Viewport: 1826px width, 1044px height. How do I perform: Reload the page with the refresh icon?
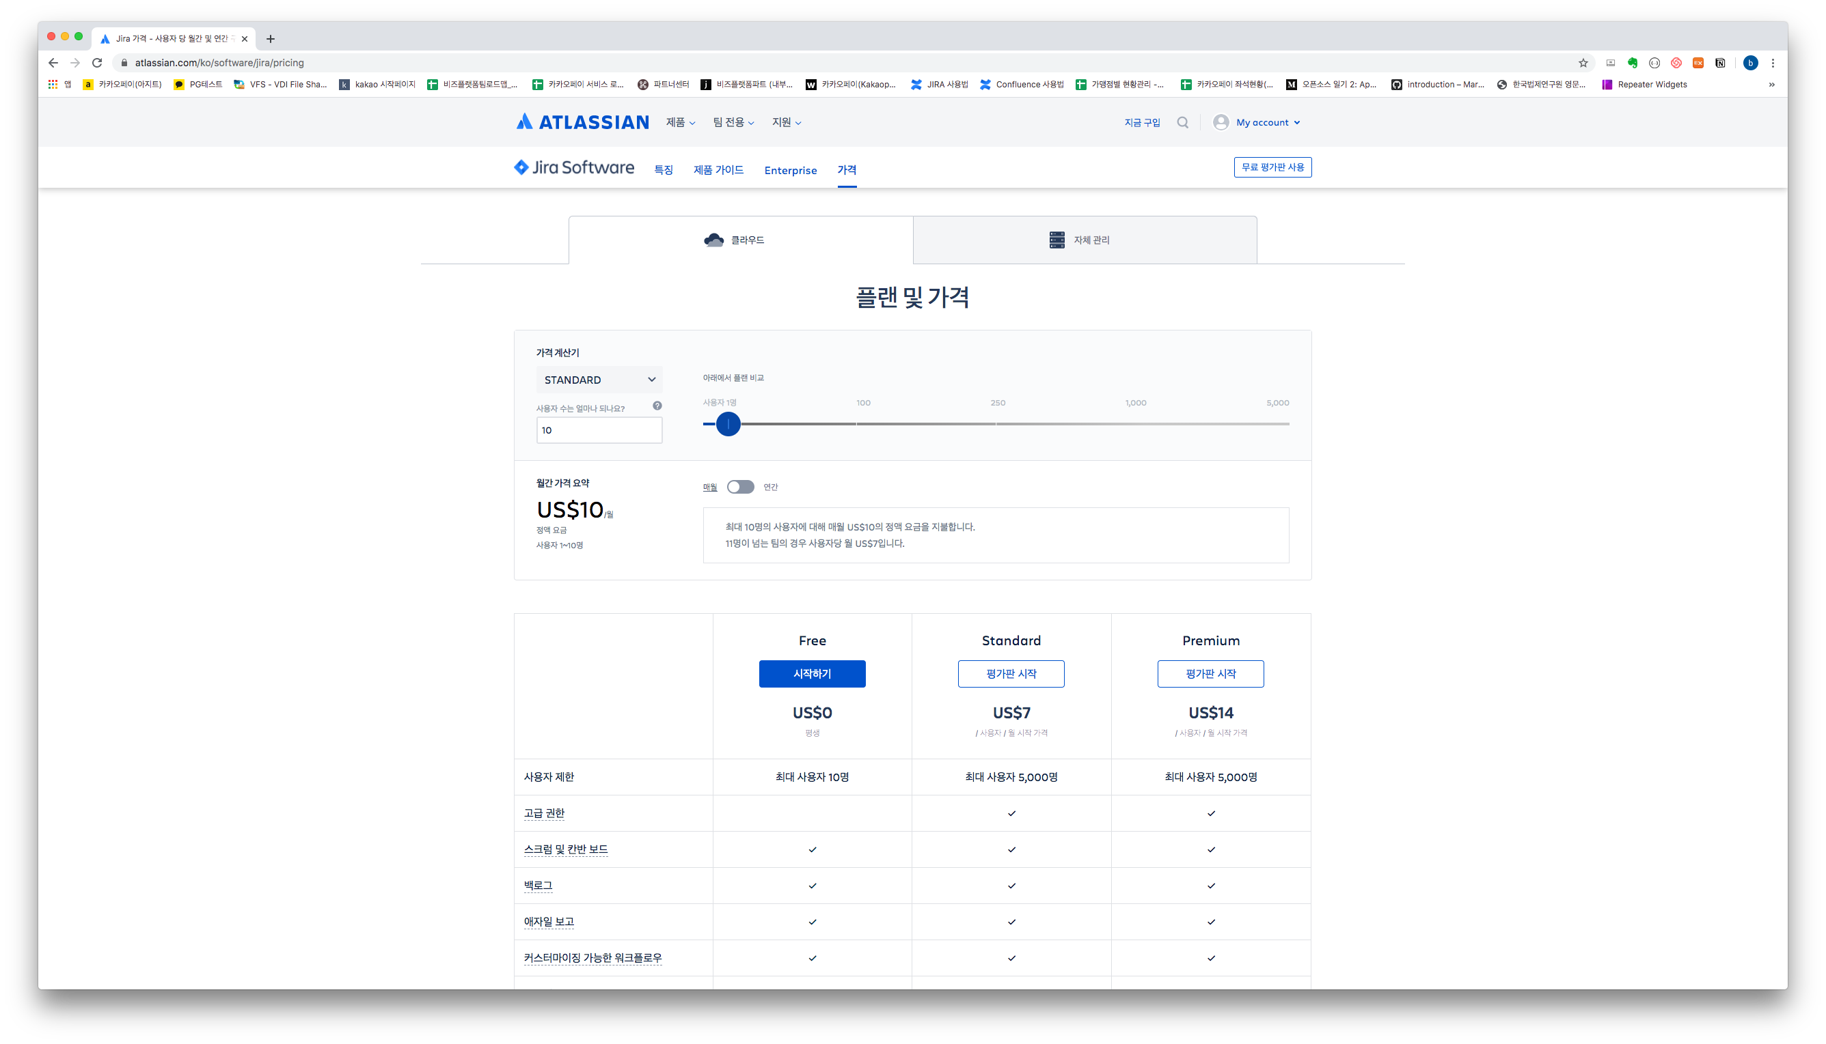point(98,63)
